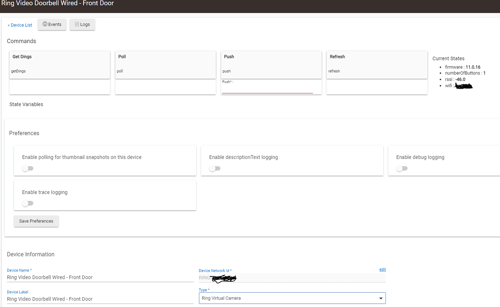Click the rssi -46.0 state

tap(455, 79)
